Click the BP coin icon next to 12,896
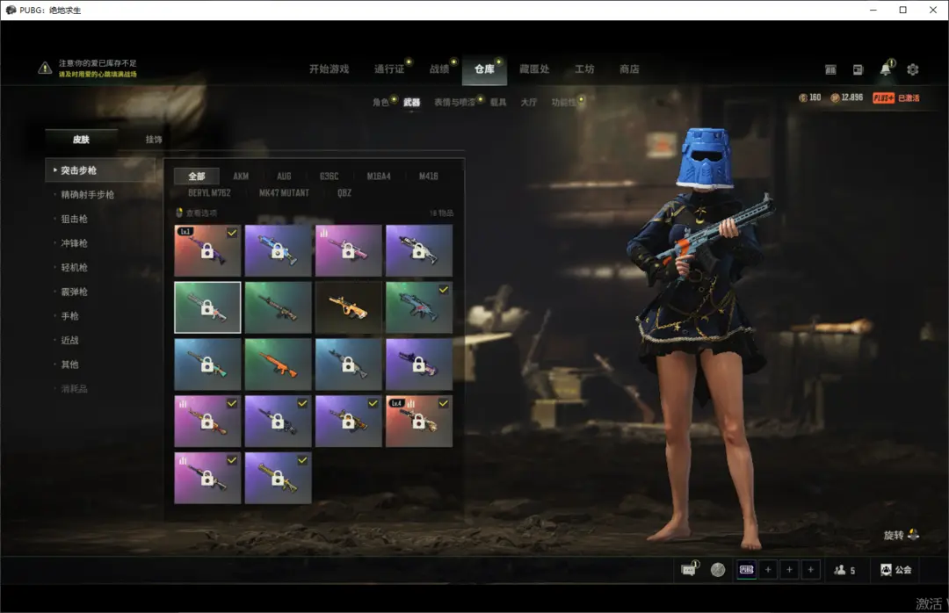The width and height of the screenshot is (949, 613). (x=836, y=98)
